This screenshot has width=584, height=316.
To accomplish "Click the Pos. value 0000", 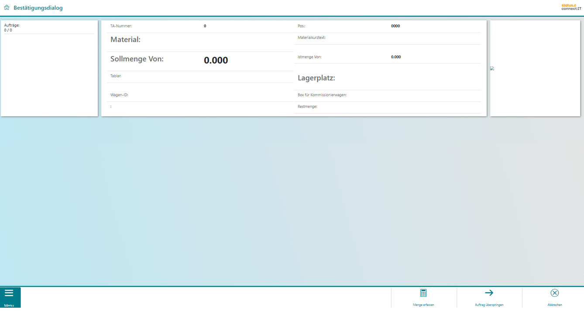I will click(395, 26).
